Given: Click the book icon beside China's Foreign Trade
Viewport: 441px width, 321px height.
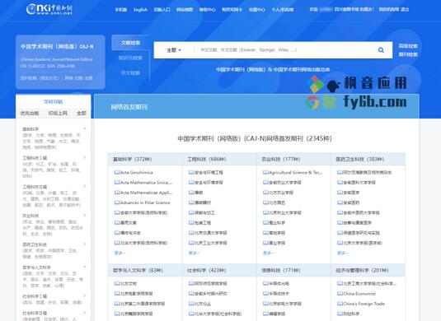Looking at the screenshot, I should pos(340,304).
